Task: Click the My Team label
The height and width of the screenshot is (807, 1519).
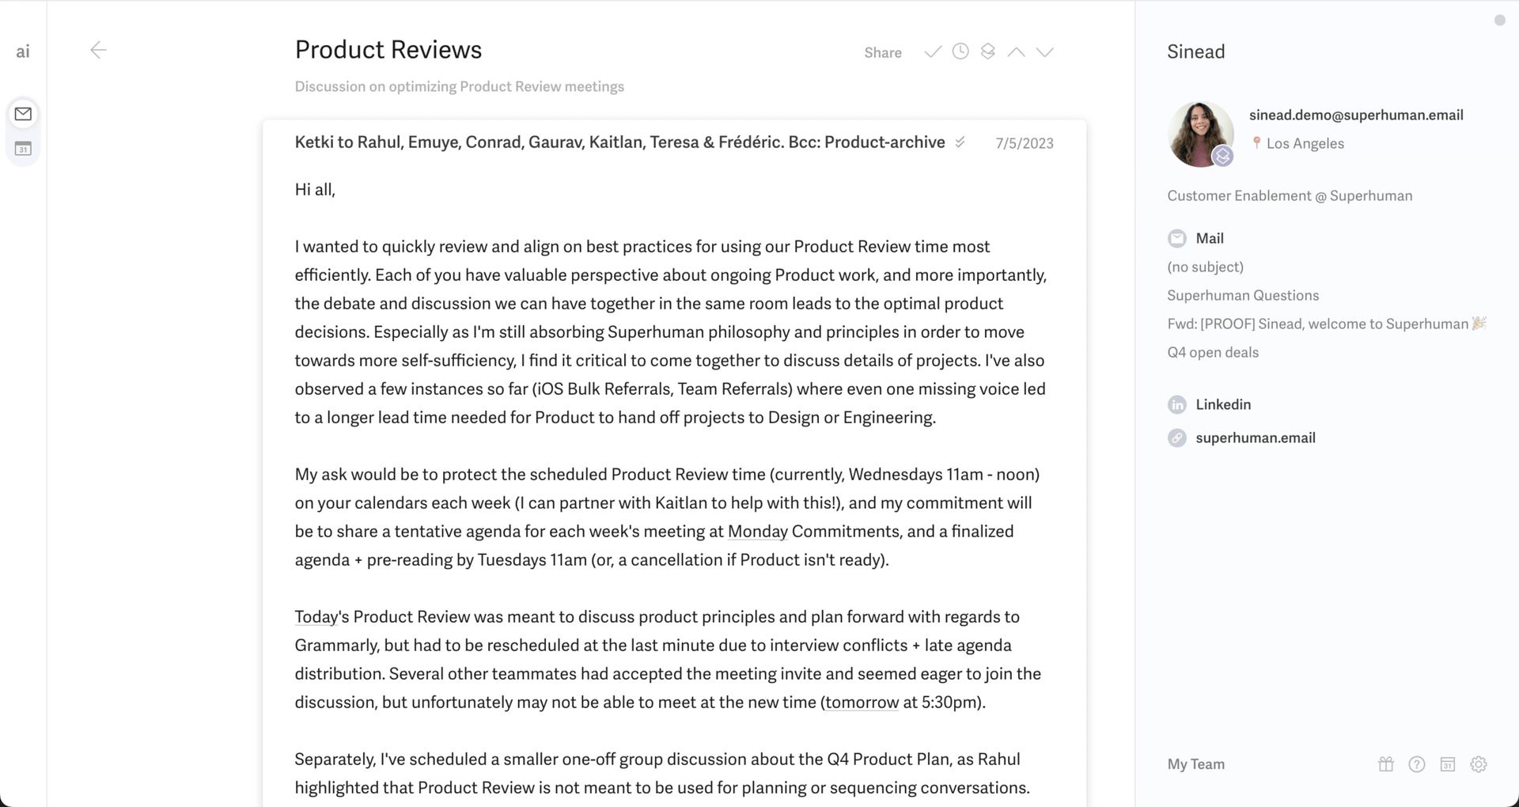Action: (1195, 764)
